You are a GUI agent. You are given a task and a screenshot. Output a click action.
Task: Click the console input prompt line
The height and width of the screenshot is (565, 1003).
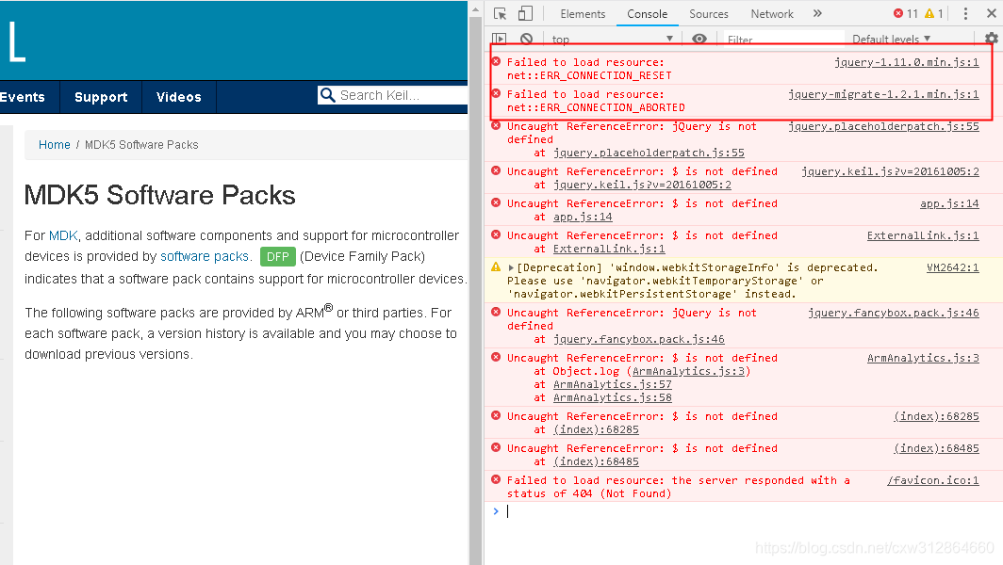tap(743, 511)
